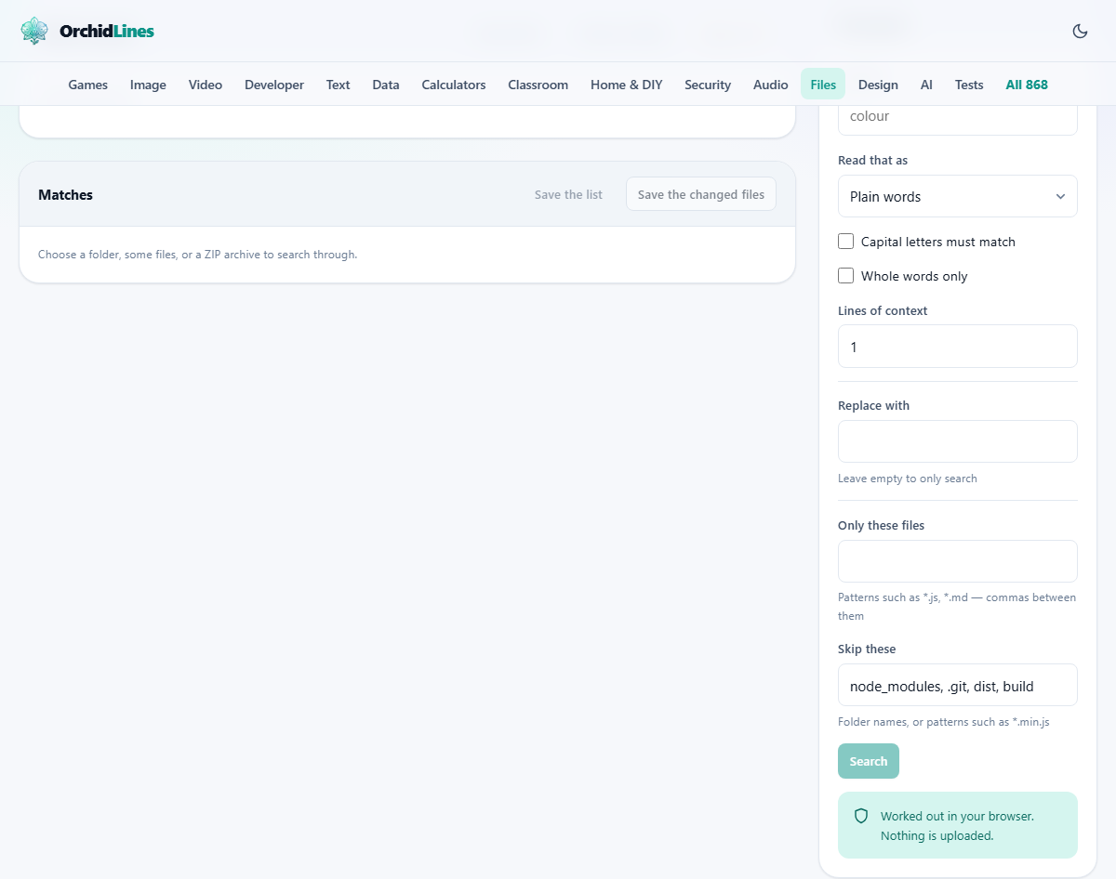Select the Developer category tab
The width and height of the screenshot is (1116, 879).
(x=274, y=85)
